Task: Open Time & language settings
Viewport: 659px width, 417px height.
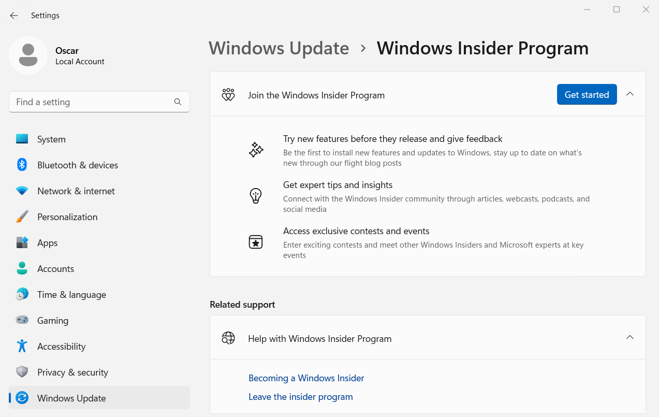Action: (72, 294)
